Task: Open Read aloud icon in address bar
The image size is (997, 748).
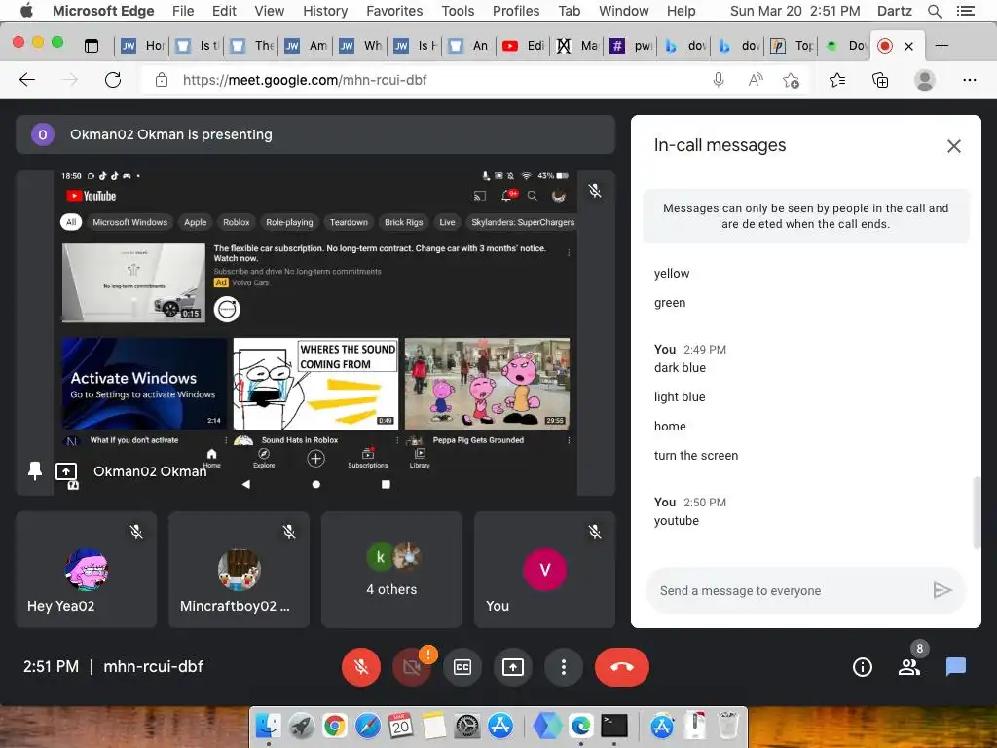Action: pos(756,80)
